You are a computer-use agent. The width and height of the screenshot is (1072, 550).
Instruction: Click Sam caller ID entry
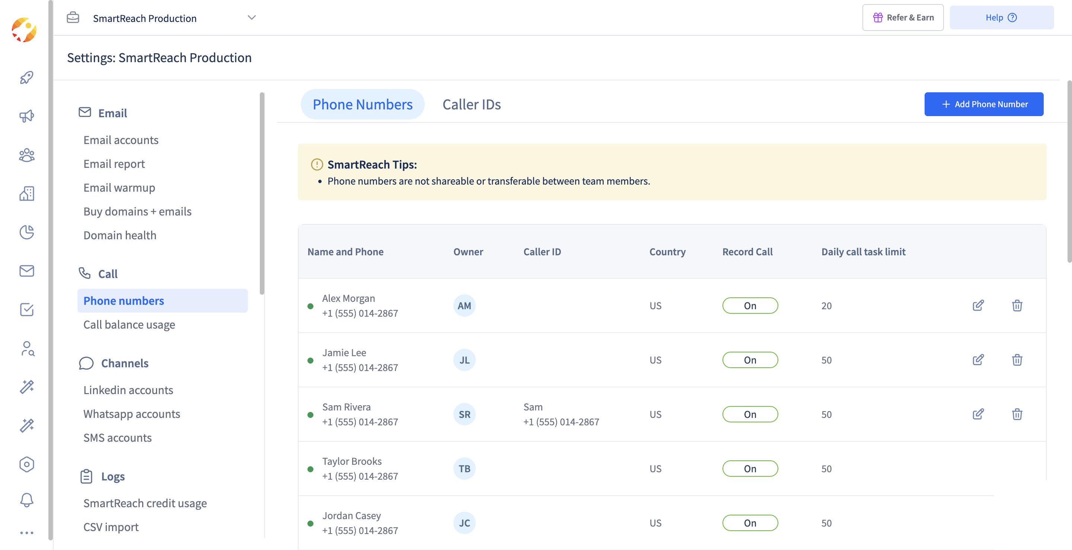coord(561,415)
